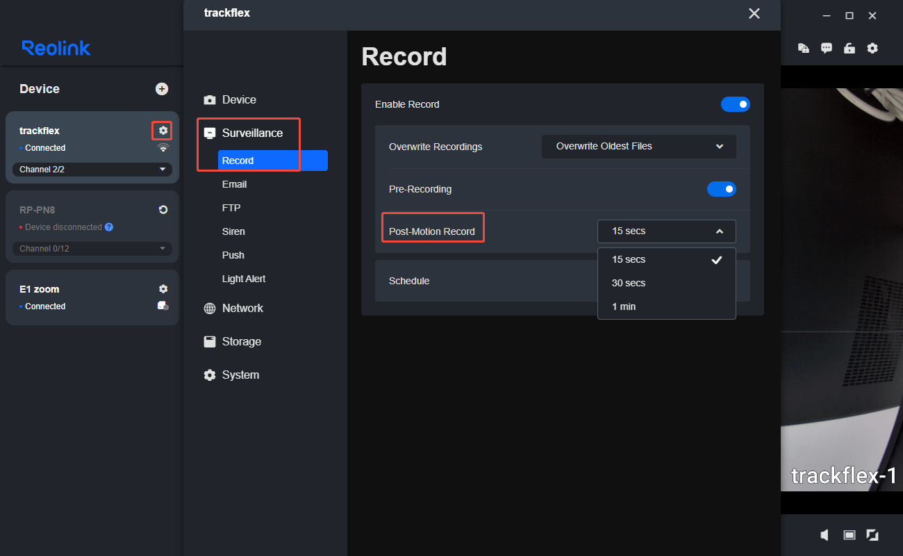Click the unlock icon in the top bar

tap(849, 48)
